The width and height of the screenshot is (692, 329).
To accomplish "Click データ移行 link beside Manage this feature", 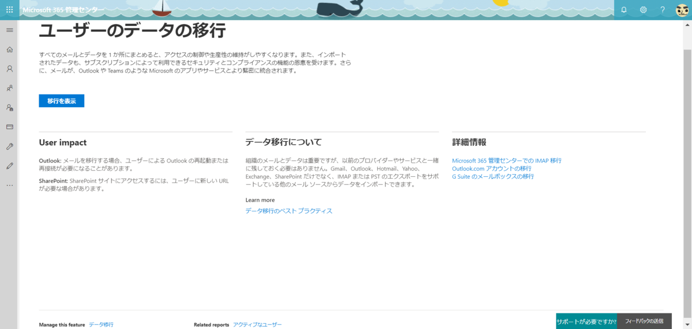I will [101, 325].
